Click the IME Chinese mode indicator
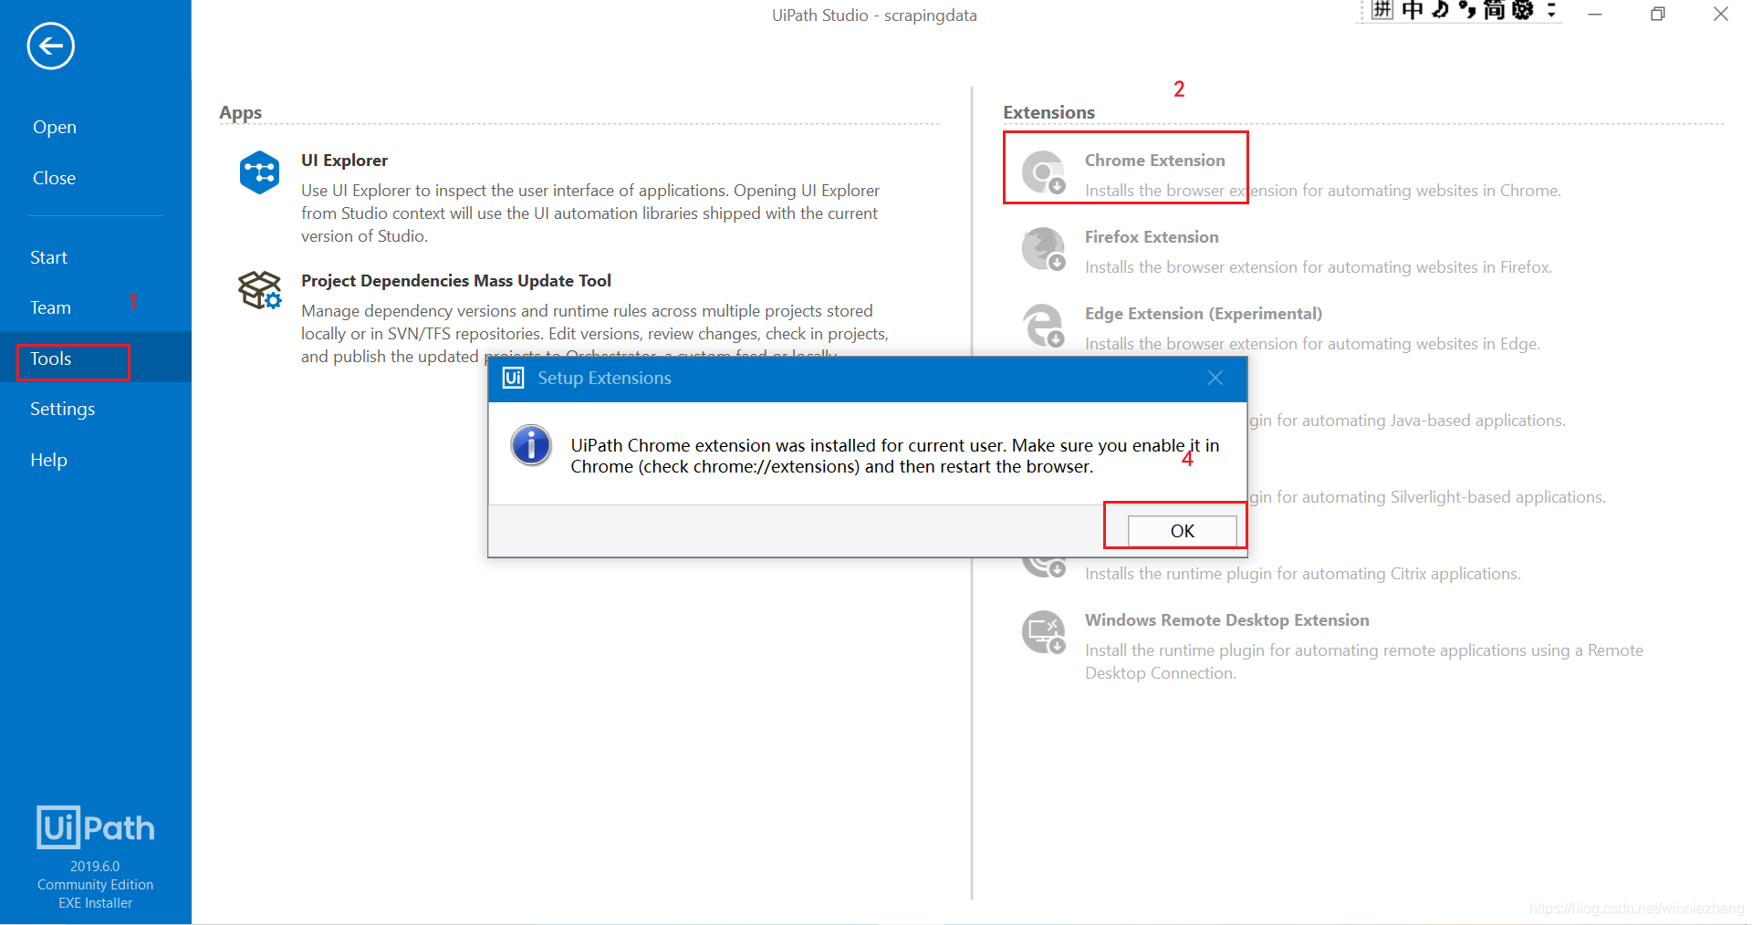The height and width of the screenshot is (925, 1752). tap(1413, 10)
